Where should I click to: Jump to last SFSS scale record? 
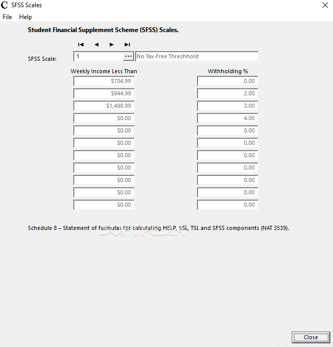127,44
